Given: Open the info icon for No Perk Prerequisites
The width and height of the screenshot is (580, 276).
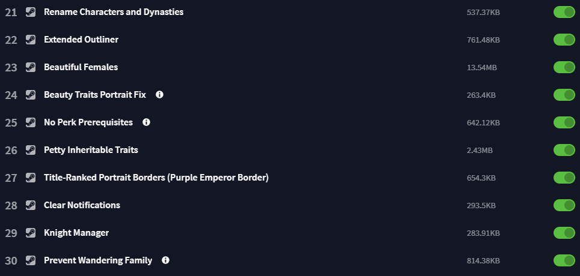Looking at the screenshot, I should [x=147, y=122].
